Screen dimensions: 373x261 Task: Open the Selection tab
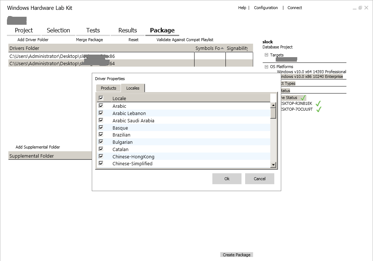[x=58, y=31]
